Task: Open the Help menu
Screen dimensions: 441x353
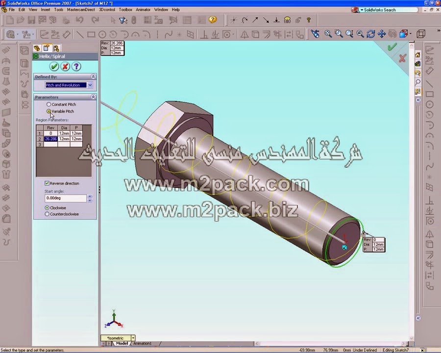Action: point(176,10)
